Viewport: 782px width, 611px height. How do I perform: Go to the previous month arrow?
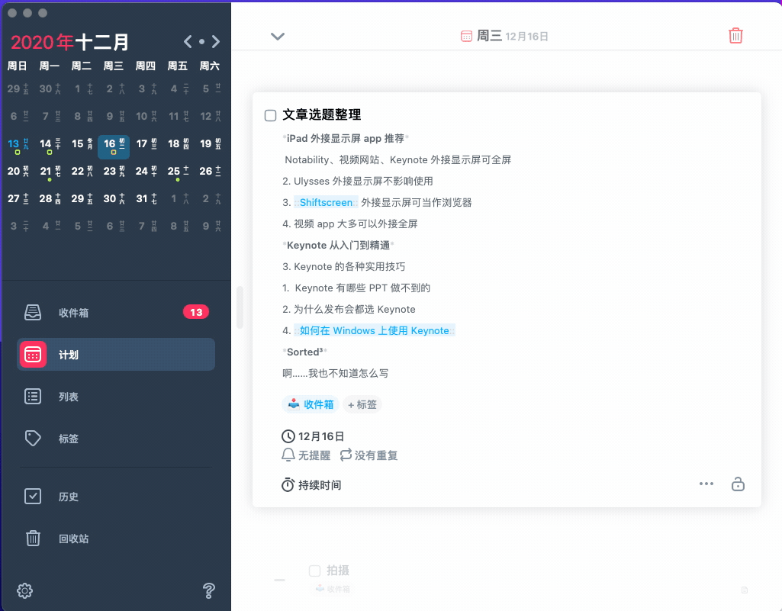click(x=188, y=42)
